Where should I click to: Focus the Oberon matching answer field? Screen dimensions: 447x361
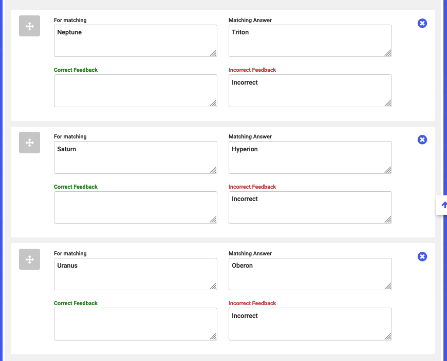click(310, 274)
